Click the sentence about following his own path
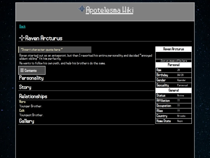Image resolution: width=210 pixels, height=158 pixels. pos(62,63)
